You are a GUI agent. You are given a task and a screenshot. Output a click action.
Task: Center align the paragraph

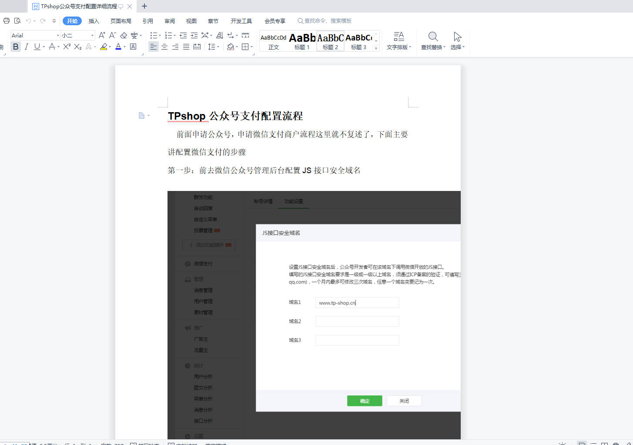pos(164,47)
